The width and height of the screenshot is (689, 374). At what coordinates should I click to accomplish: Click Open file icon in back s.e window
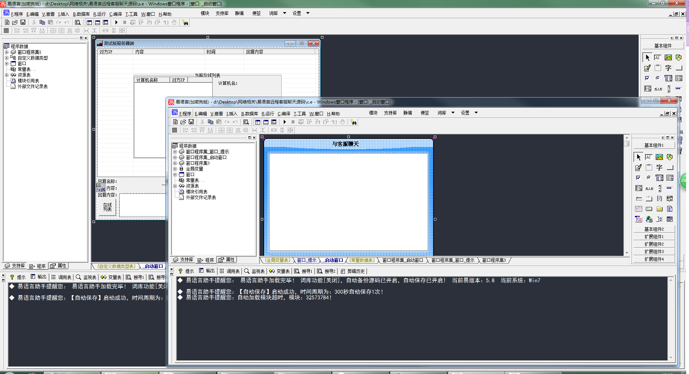click(x=15, y=22)
